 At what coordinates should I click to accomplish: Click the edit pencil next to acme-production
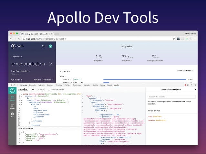51,64
